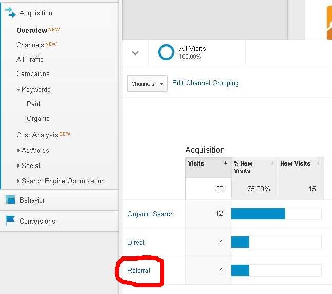Expand the AdWords submenu

[18, 150]
